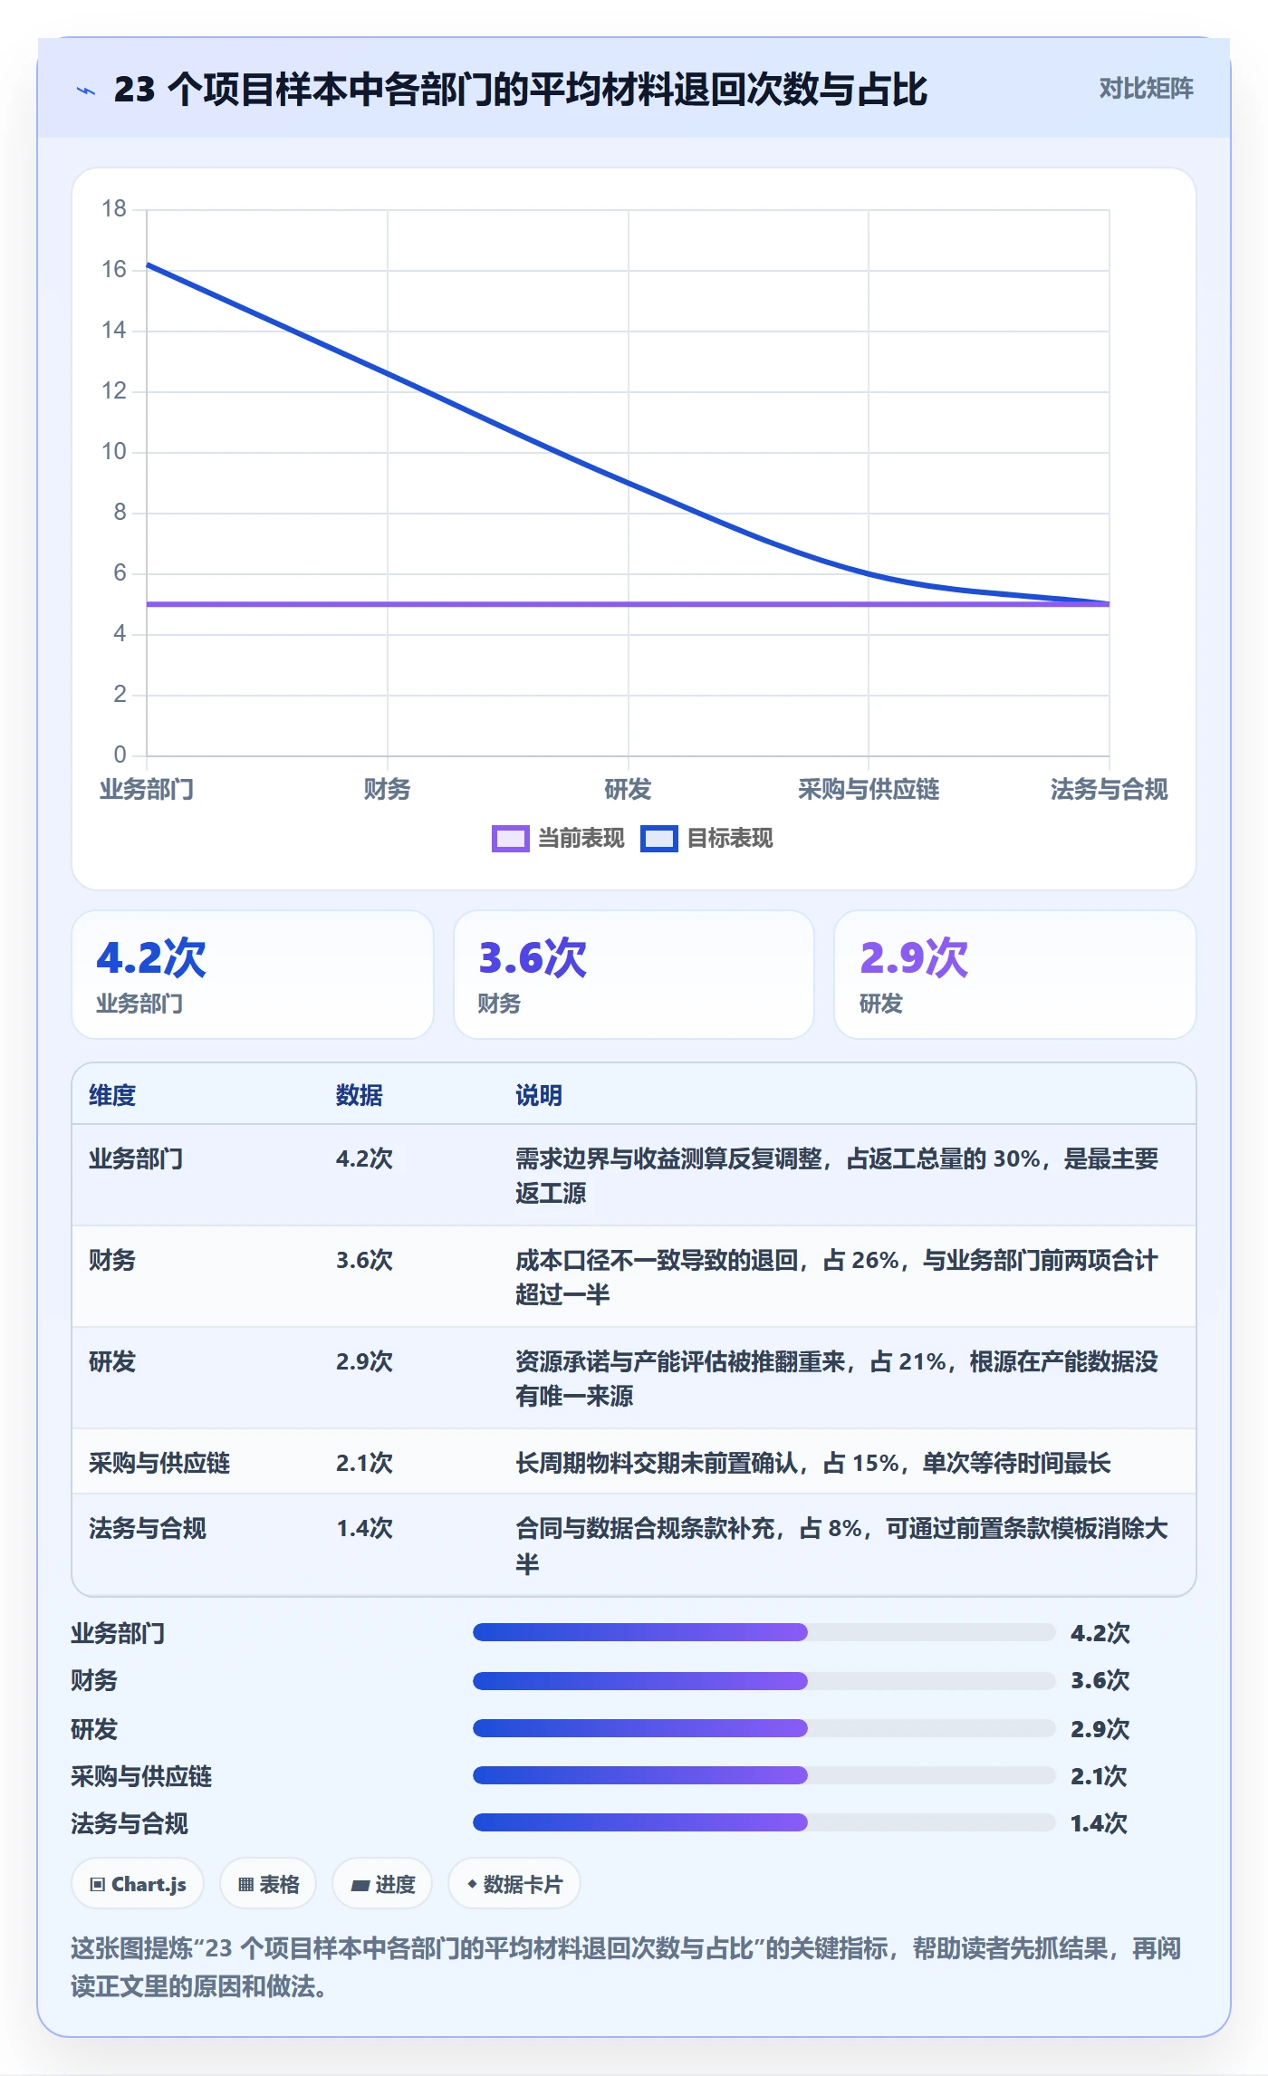Click the 采购与供应链 x-axis label on chart
The image size is (1268, 2076).
(869, 789)
